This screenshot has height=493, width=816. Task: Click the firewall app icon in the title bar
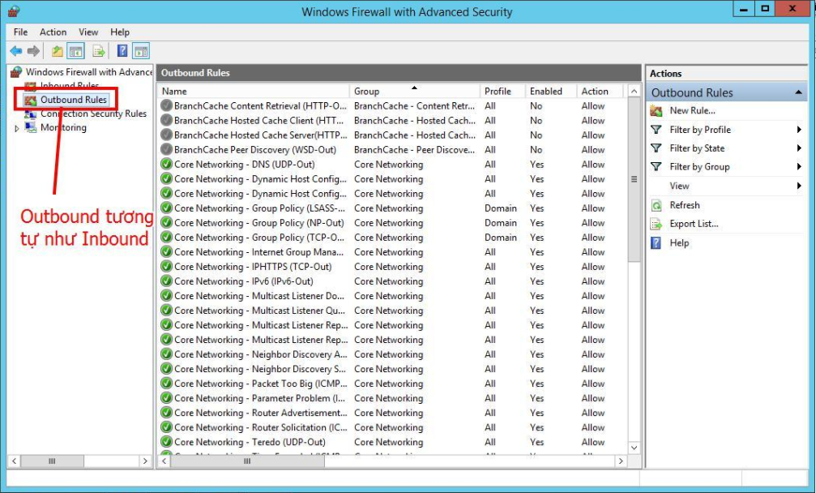coord(14,11)
